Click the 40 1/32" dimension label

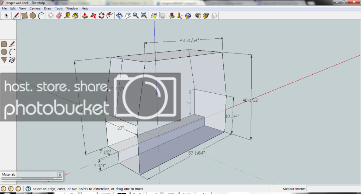251,100
